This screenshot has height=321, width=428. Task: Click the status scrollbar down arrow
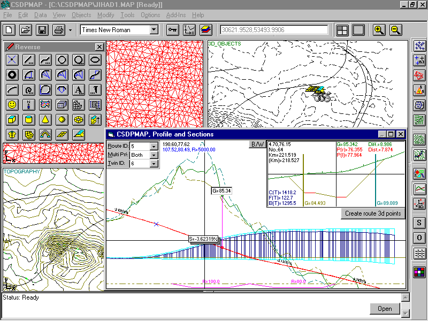coord(406,314)
